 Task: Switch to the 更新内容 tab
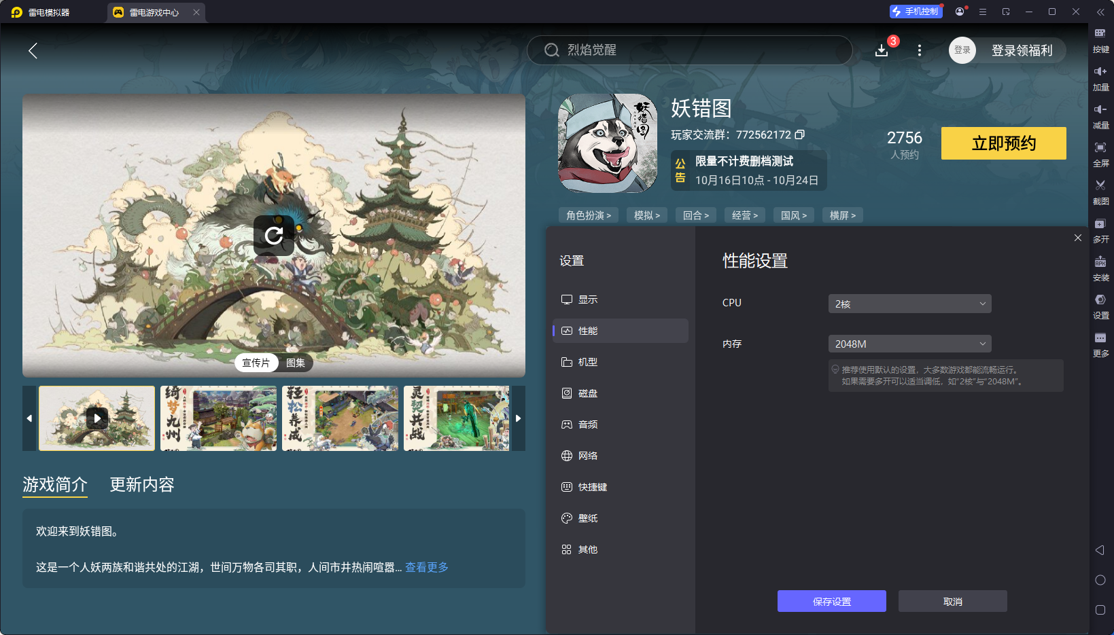click(x=141, y=485)
